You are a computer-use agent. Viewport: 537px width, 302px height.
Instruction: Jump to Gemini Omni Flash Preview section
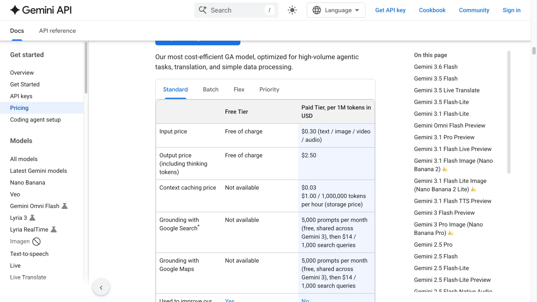point(449,126)
